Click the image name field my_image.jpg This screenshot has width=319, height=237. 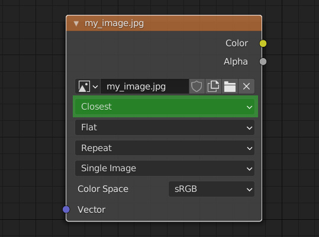click(144, 87)
